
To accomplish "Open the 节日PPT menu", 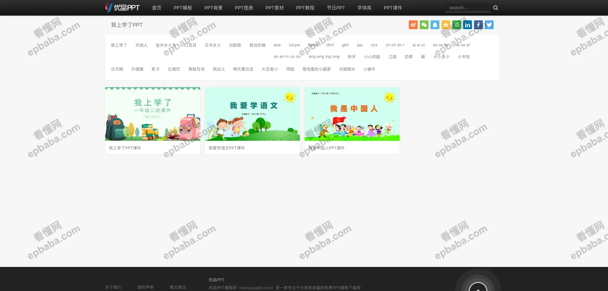I will tap(336, 8).
